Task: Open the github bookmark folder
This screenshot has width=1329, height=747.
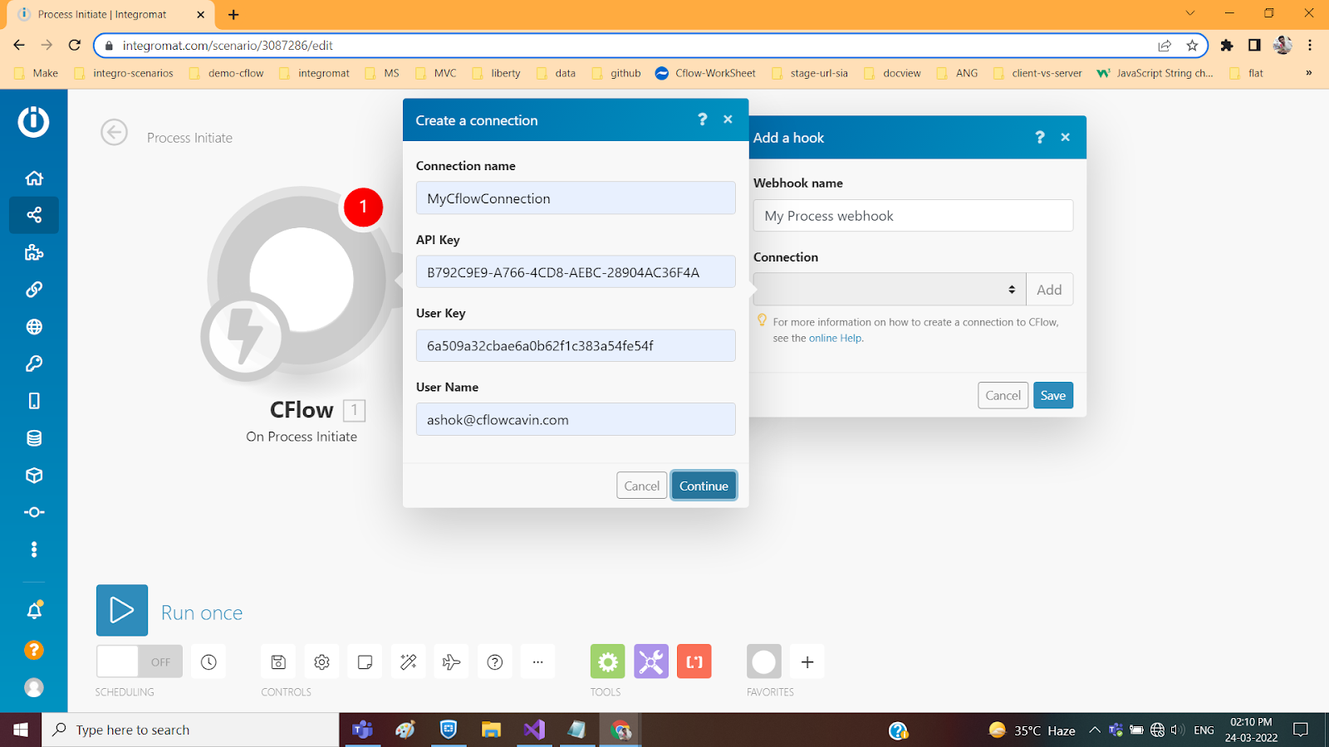Action: 616,73
